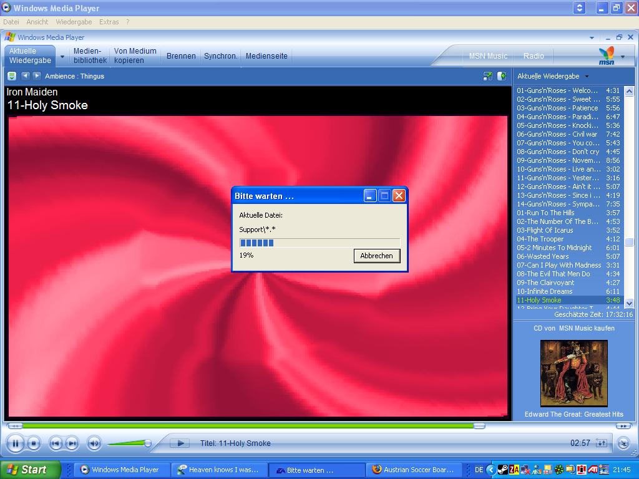Open the Datei menu
The width and height of the screenshot is (639, 479).
coord(11,22)
